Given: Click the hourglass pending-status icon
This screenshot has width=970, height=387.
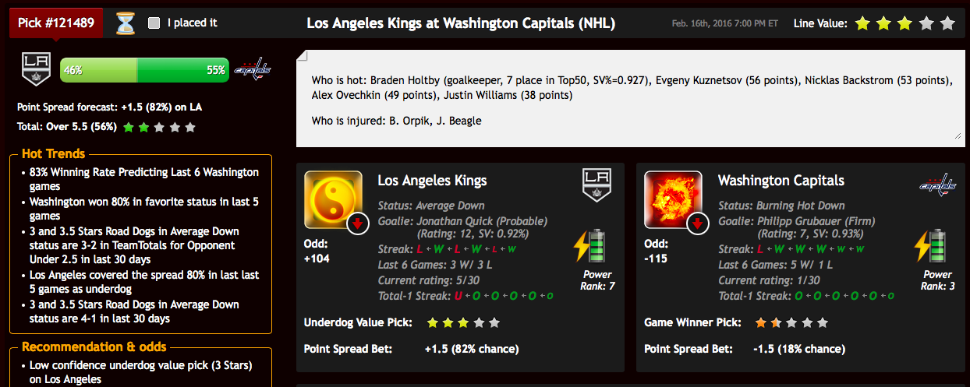Looking at the screenshot, I should tap(125, 23).
